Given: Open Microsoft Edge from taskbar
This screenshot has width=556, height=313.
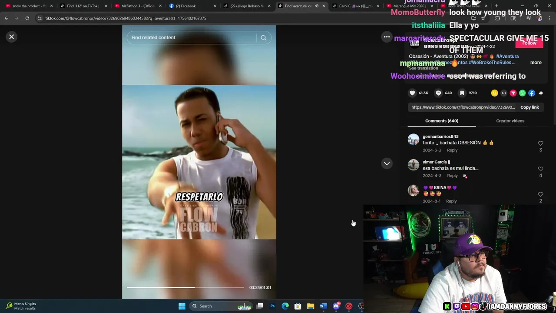Looking at the screenshot, I should click(285, 306).
